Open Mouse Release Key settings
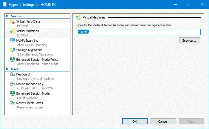 (x=30, y=84)
